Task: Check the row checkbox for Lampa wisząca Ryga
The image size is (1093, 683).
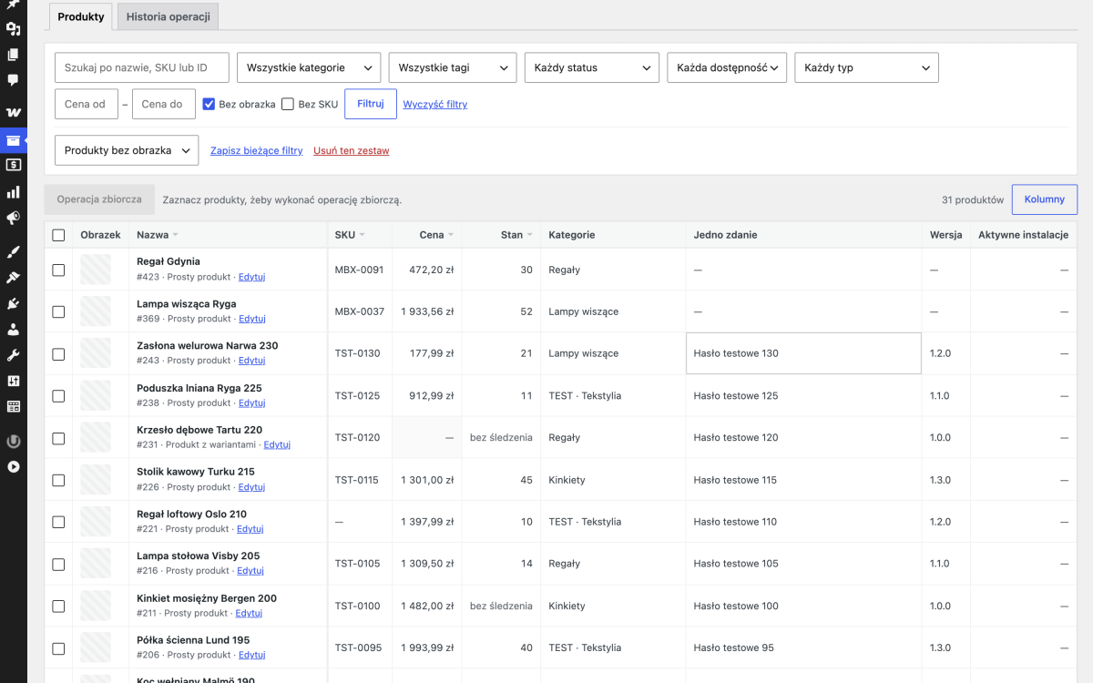Action: point(58,311)
